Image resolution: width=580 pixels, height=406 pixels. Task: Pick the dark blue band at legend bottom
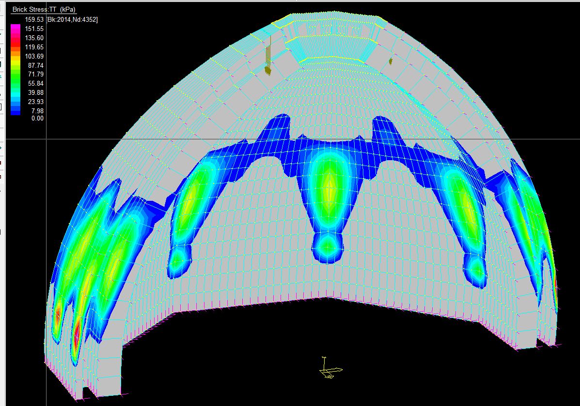coord(16,111)
